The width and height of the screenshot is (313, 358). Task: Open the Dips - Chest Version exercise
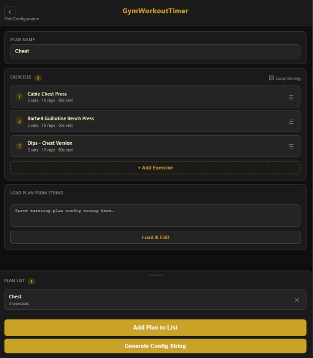coord(155,146)
